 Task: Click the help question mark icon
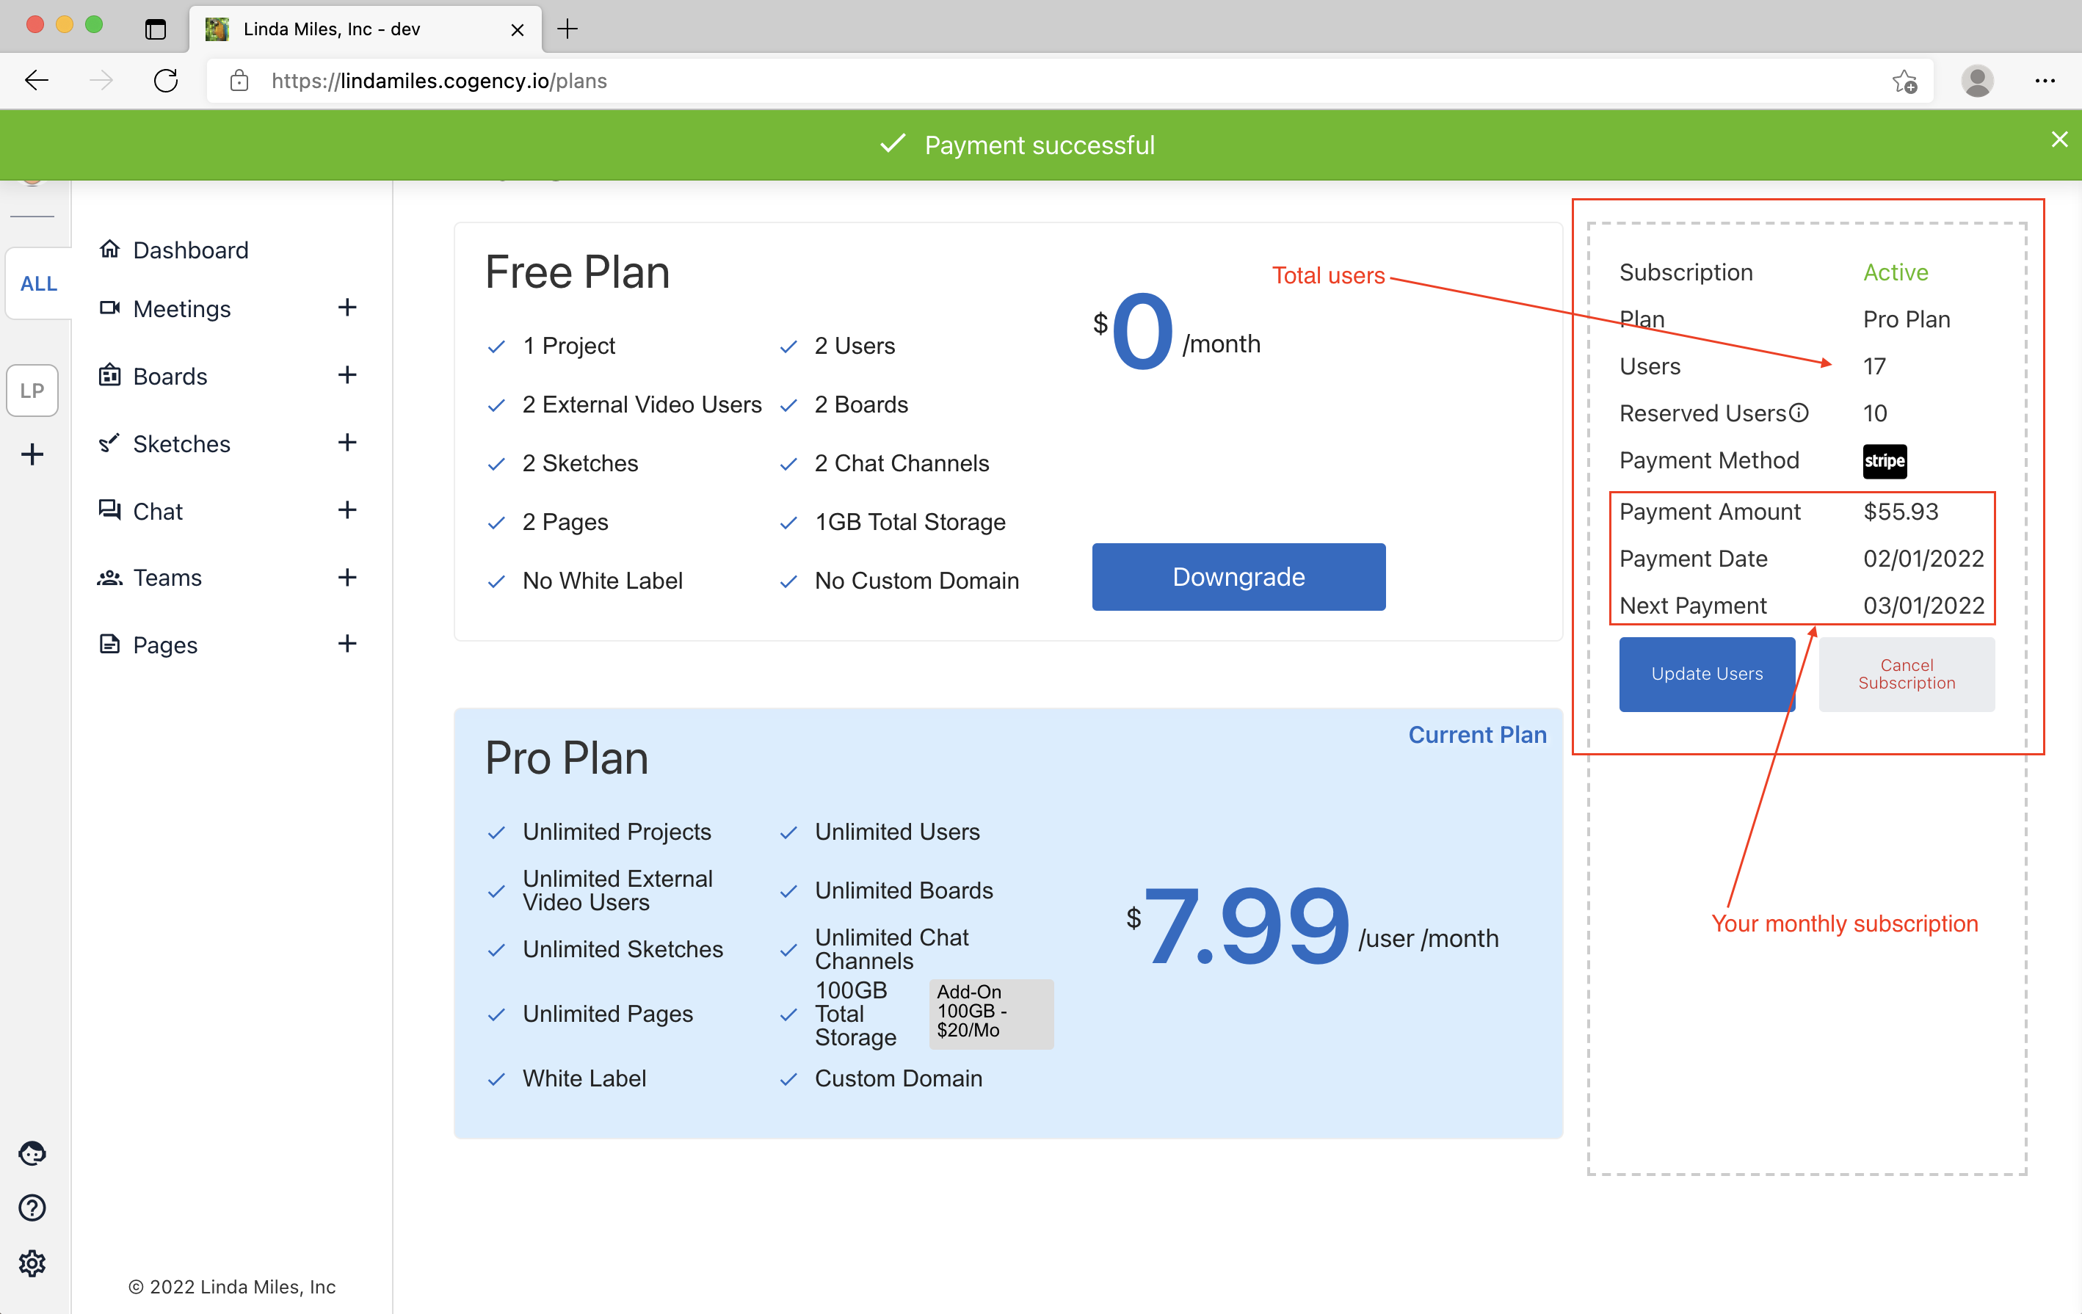click(x=32, y=1208)
